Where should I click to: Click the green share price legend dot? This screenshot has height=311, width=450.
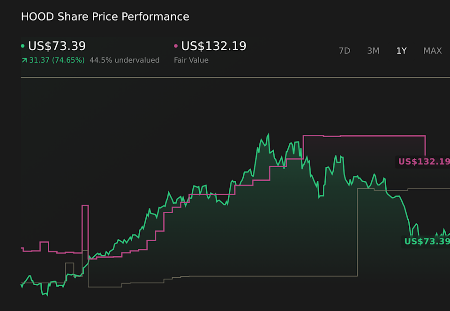(x=22, y=46)
